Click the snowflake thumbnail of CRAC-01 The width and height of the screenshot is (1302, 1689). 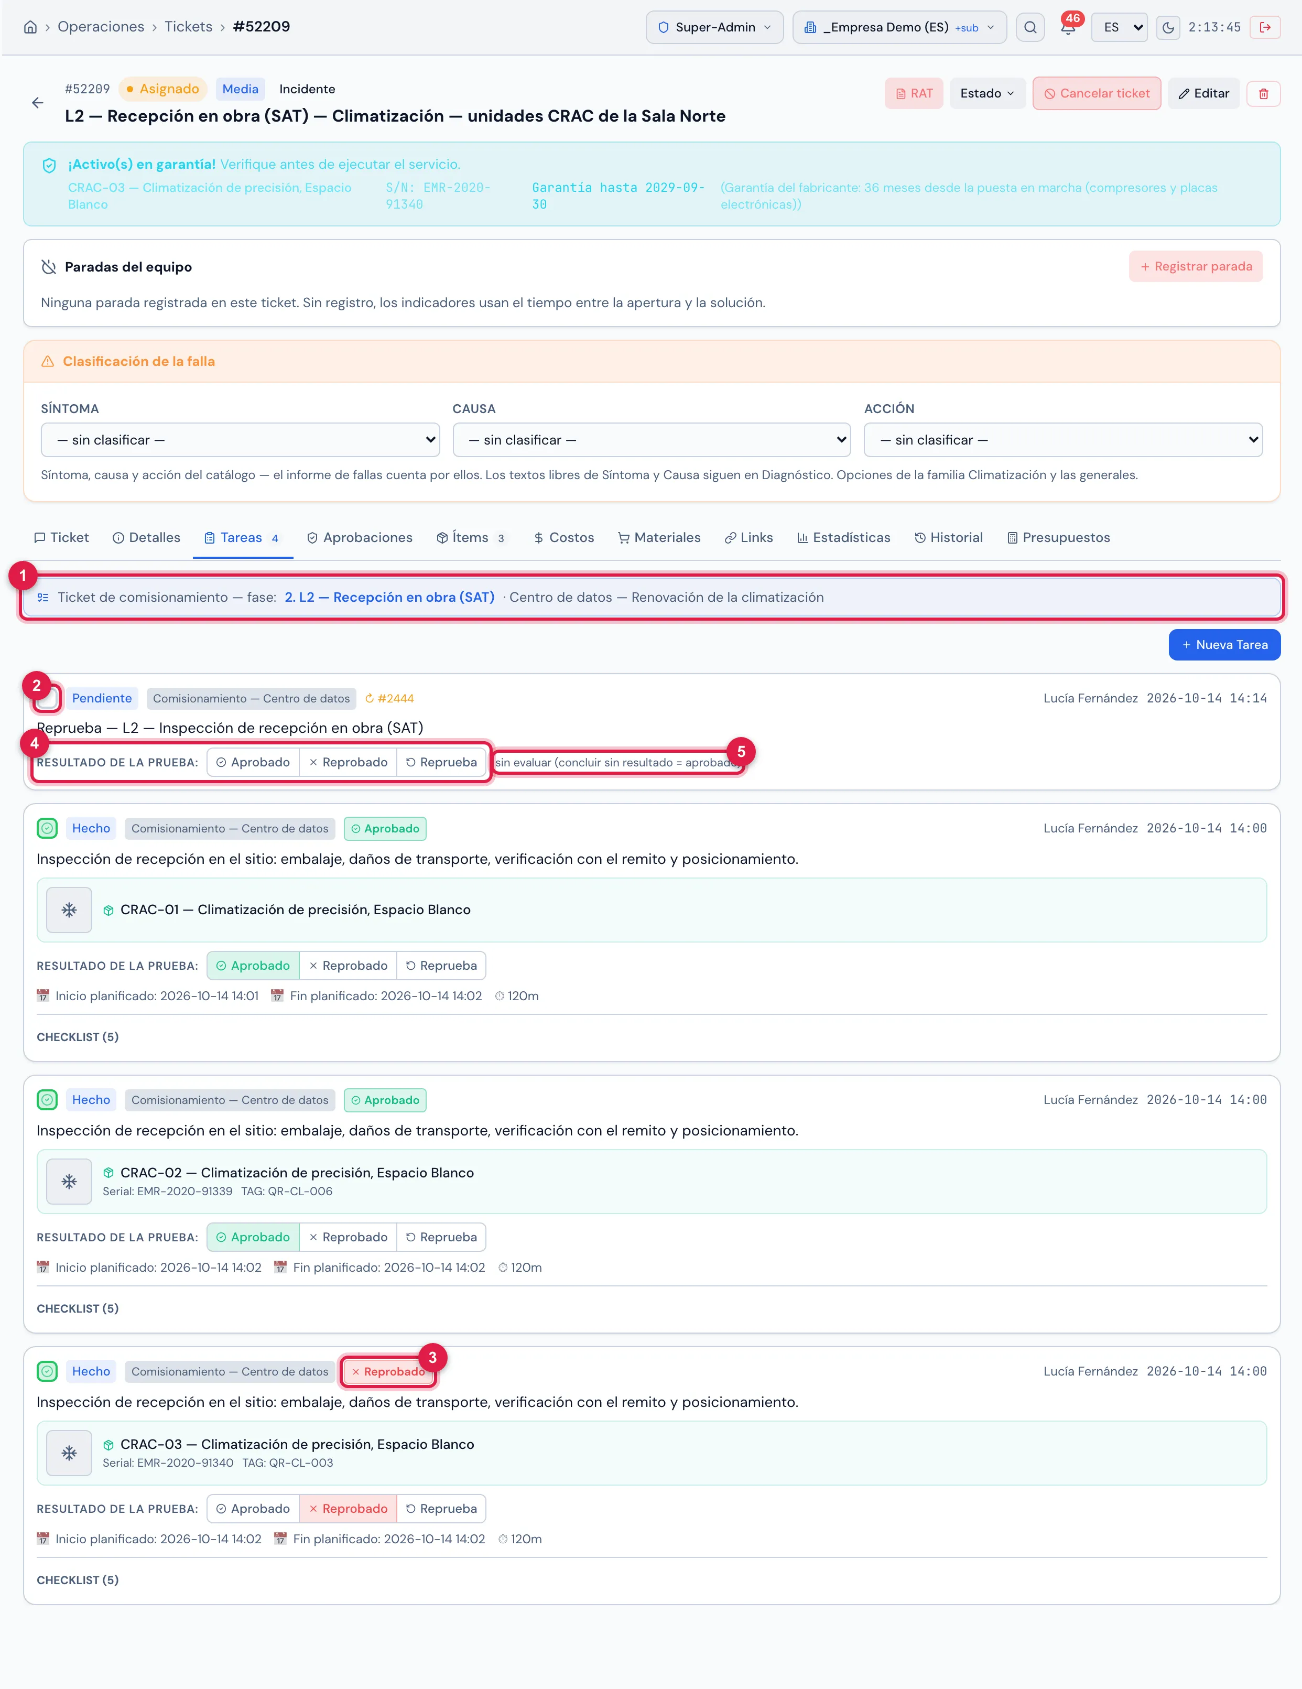[x=70, y=910]
